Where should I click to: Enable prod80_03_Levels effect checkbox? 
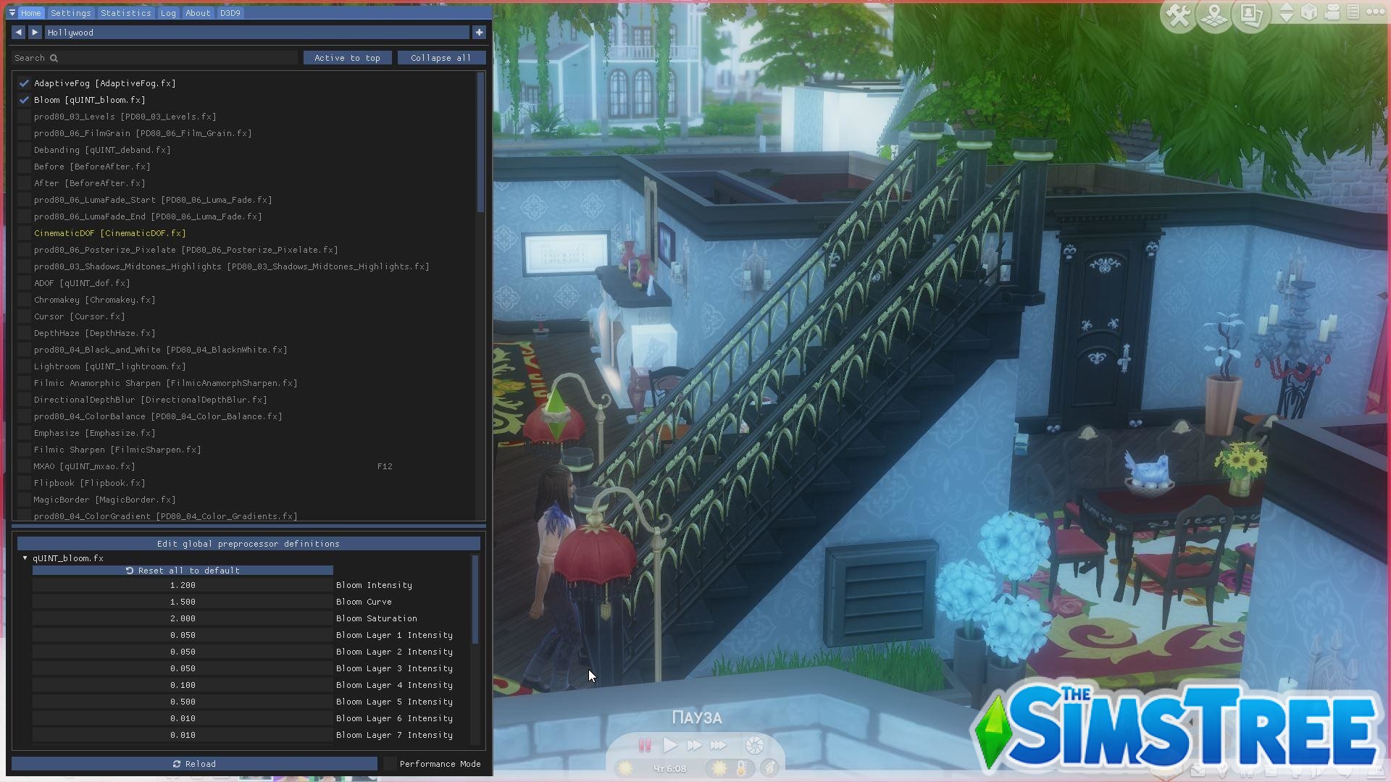(25, 117)
